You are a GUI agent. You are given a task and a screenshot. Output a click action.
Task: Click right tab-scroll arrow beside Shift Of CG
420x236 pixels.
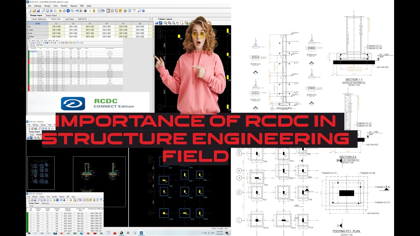(152, 19)
